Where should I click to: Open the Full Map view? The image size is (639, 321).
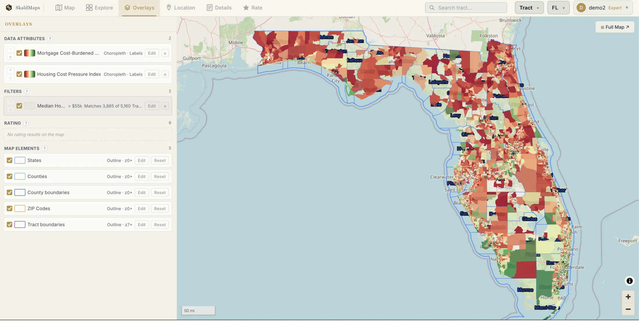coord(615,27)
